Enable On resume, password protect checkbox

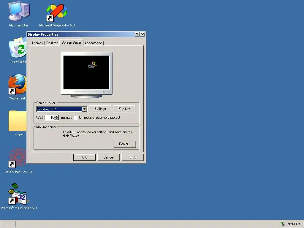coord(76,118)
